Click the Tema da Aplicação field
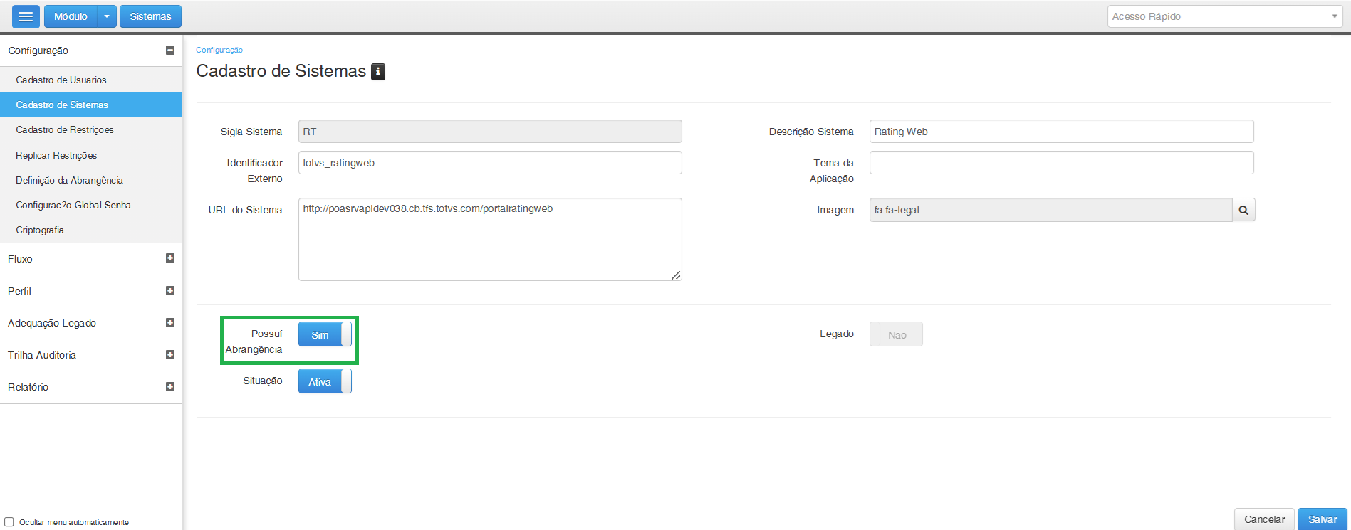Viewport: 1351px width, 530px height. (1061, 163)
